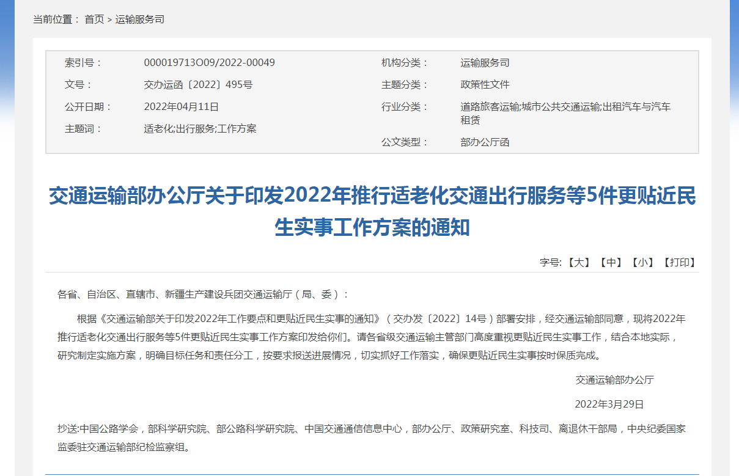Image resolution: width=739 pixels, height=476 pixels.
Task: Click the body paragraph beginning with 根据
Action: [x=372, y=337]
